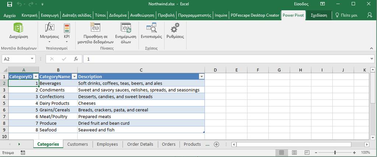This screenshot has height=157, width=377.
Task: Click Update All (Ενημέρωση όλων)
Action: (x=126, y=33)
